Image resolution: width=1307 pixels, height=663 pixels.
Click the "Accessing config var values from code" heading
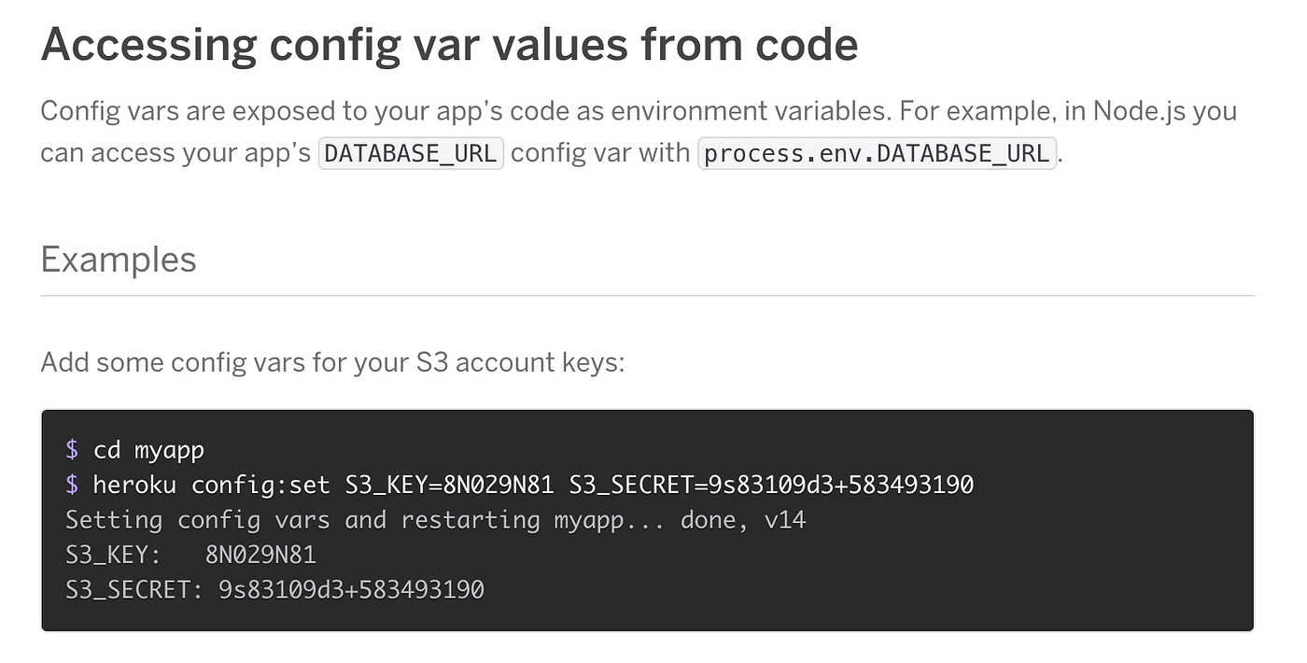coord(448,44)
